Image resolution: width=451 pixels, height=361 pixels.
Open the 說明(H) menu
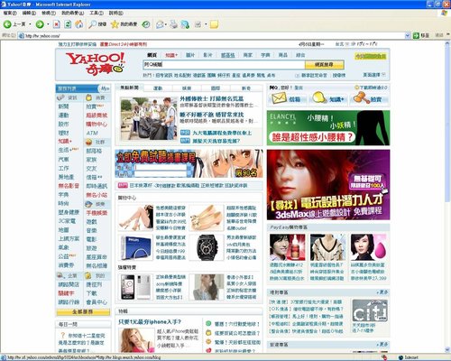(115, 13)
